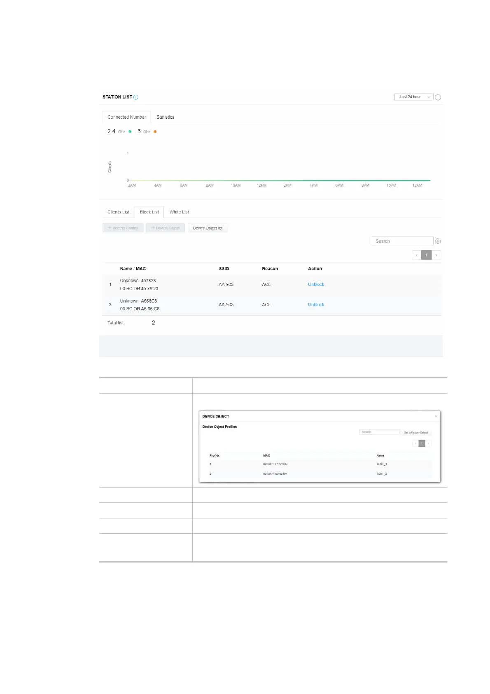Go to next page in block list
490x694 pixels.
click(436, 255)
